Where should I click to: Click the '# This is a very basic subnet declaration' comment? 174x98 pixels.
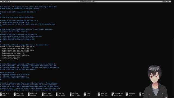17,17
